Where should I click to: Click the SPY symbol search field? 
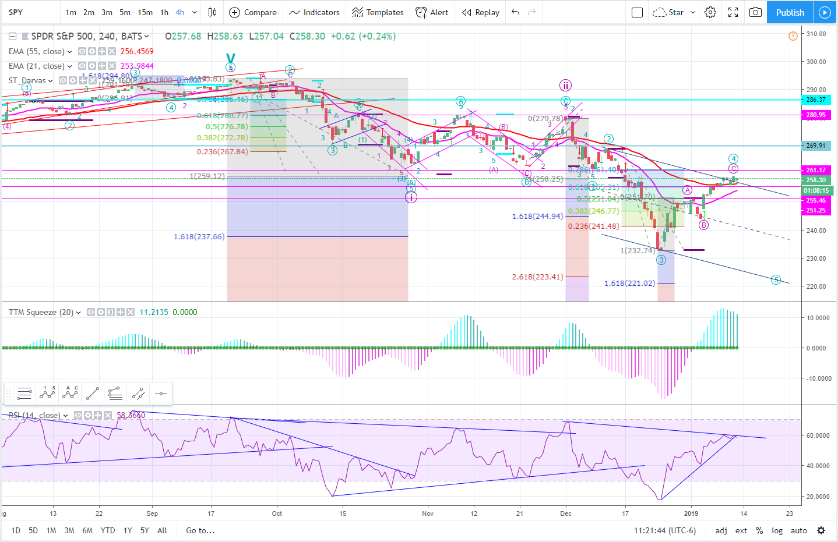pos(31,12)
